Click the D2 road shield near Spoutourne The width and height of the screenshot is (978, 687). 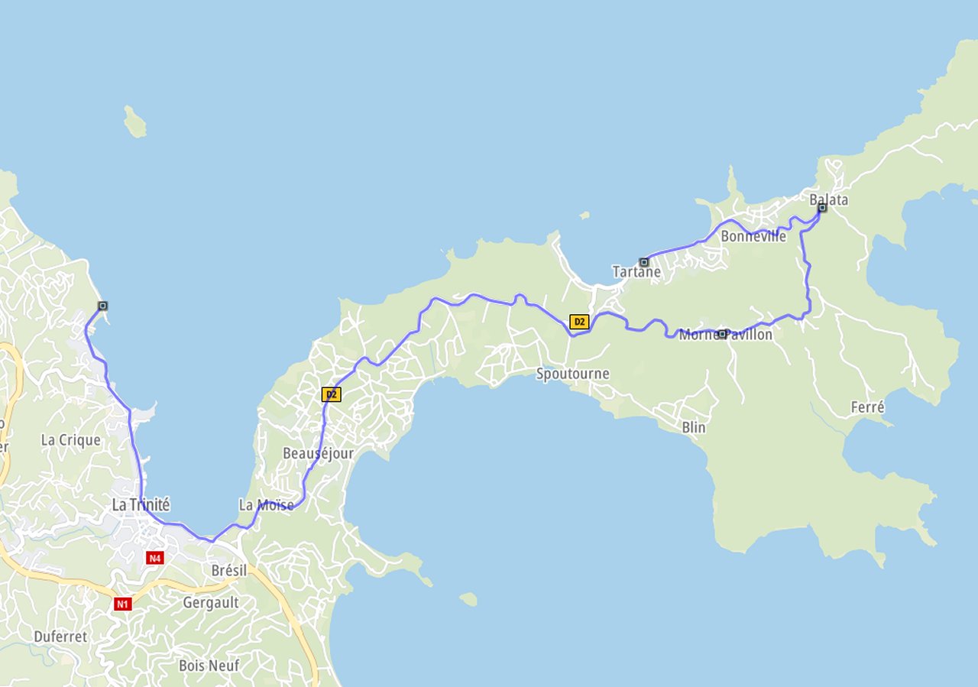point(579,322)
